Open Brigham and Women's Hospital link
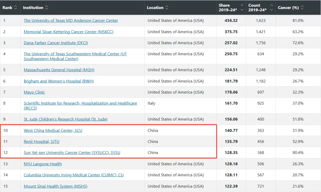Screen dimensions: 321x192 (59, 81)
